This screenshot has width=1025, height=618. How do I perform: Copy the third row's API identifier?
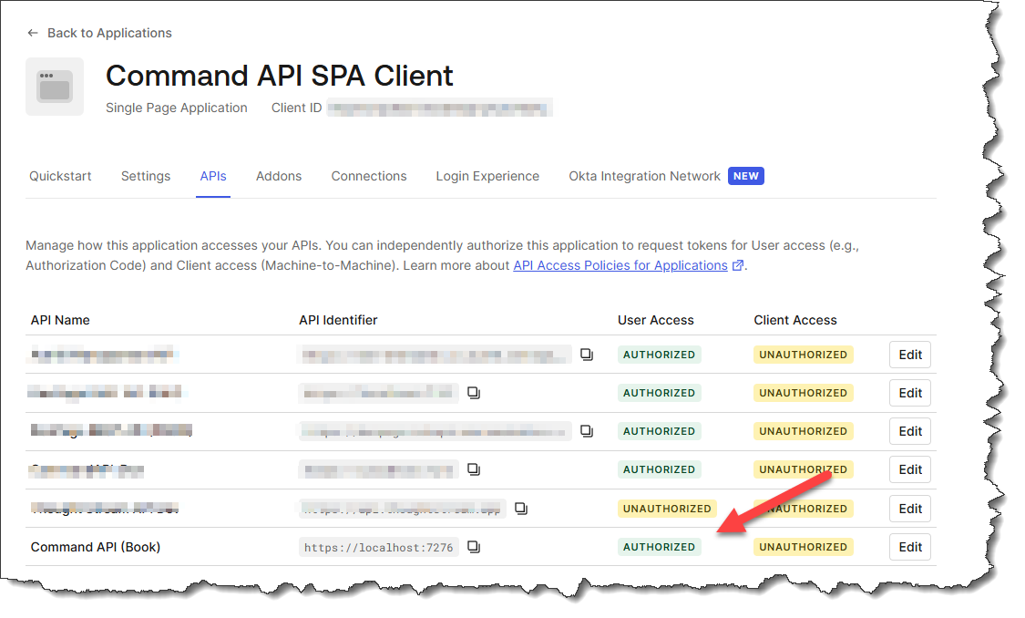[x=587, y=431]
